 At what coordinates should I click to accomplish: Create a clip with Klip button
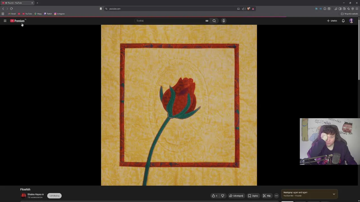tap(267, 196)
